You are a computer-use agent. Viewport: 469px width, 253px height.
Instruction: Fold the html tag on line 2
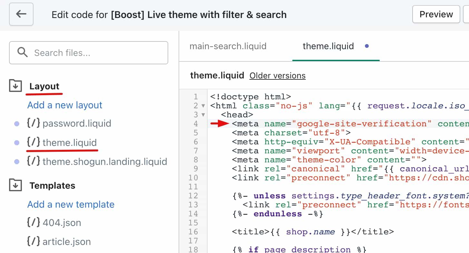(203, 106)
